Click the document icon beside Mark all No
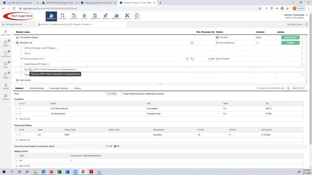This screenshot has width=312, height=175. (288, 88)
